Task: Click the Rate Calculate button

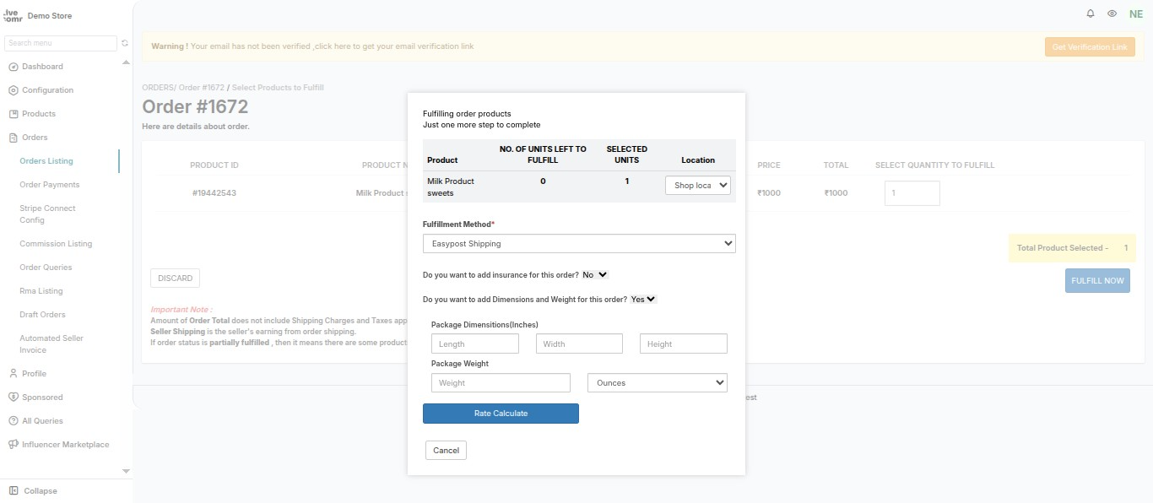Action: (501, 414)
